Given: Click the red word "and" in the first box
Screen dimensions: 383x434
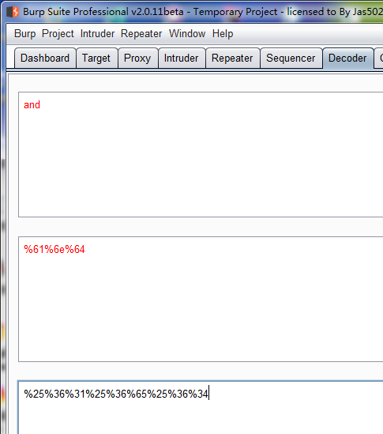Looking at the screenshot, I should pyautogui.click(x=32, y=105).
